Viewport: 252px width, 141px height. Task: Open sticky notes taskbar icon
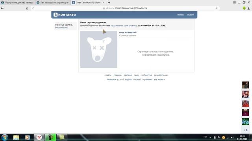point(62,137)
